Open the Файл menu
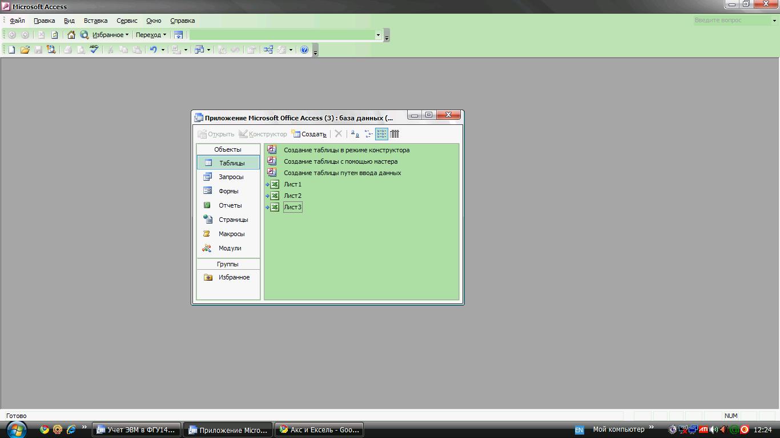The height and width of the screenshot is (438, 780). (17, 21)
